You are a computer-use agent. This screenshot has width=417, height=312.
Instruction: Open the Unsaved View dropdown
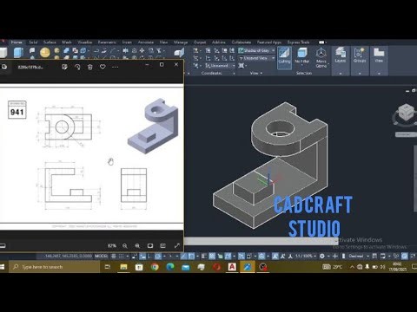(256, 58)
